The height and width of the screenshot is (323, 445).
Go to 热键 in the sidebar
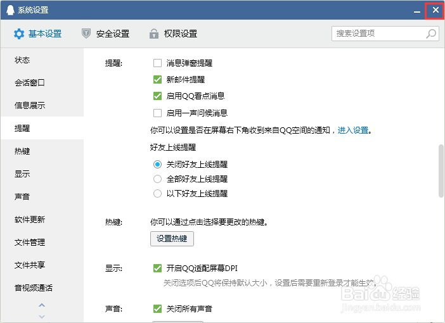point(42,151)
